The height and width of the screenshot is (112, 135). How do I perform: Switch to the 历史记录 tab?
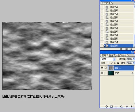106,3
